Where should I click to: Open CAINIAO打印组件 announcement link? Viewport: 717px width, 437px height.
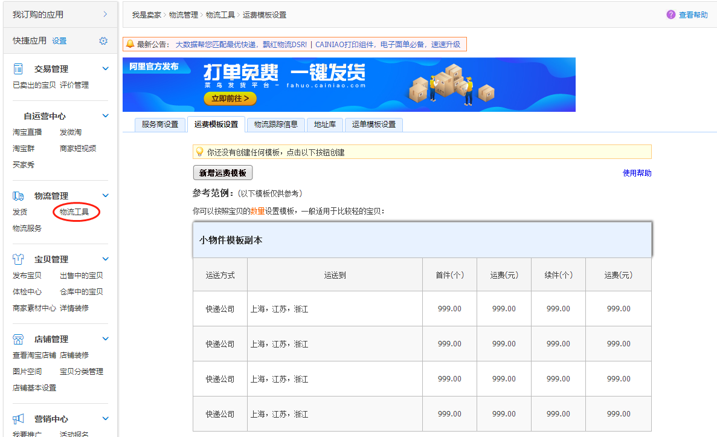[388, 44]
